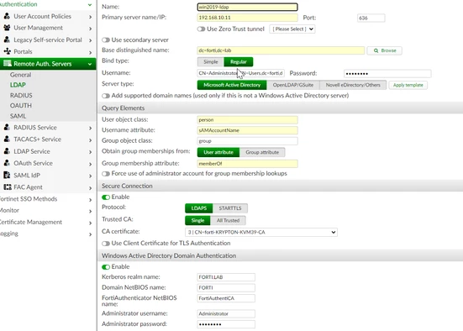Screen dimensions: 463x331
Task: Click the Group object class field
Action: tap(247, 141)
